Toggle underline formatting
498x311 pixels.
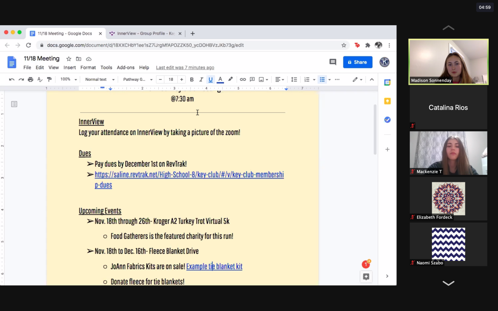[x=210, y=79]
